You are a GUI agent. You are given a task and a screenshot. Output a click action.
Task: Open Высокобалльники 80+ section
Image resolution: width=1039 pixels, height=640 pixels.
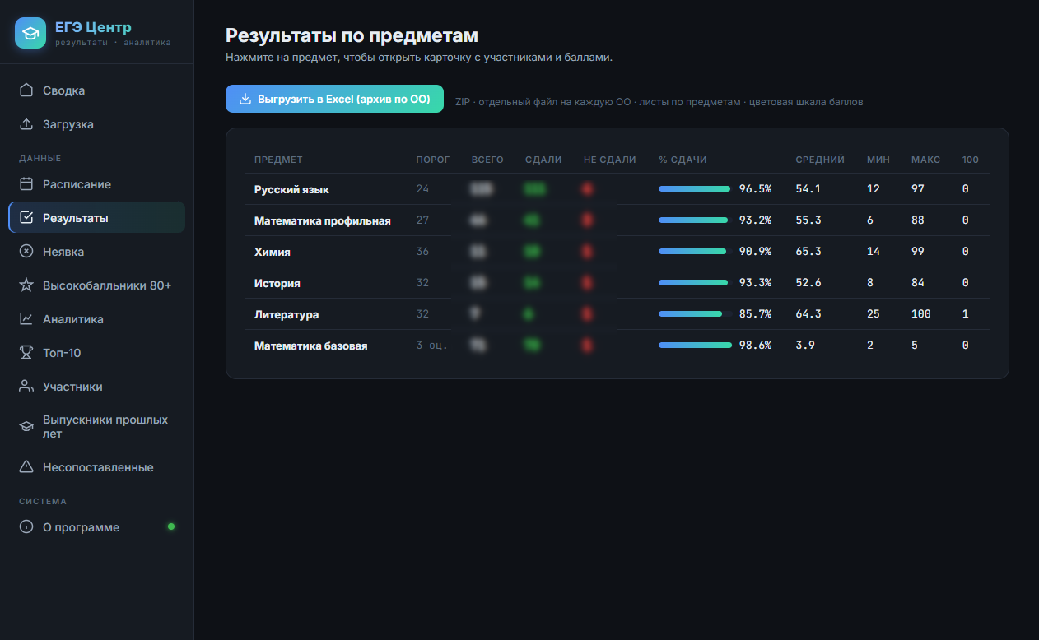(x=97, y=285)
